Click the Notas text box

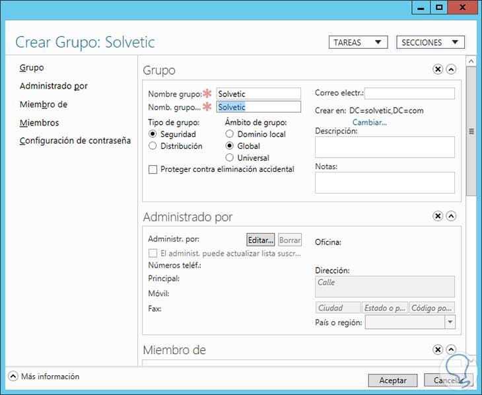(x=385, y=182)
